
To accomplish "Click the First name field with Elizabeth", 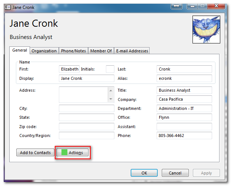I will point(69,69).
